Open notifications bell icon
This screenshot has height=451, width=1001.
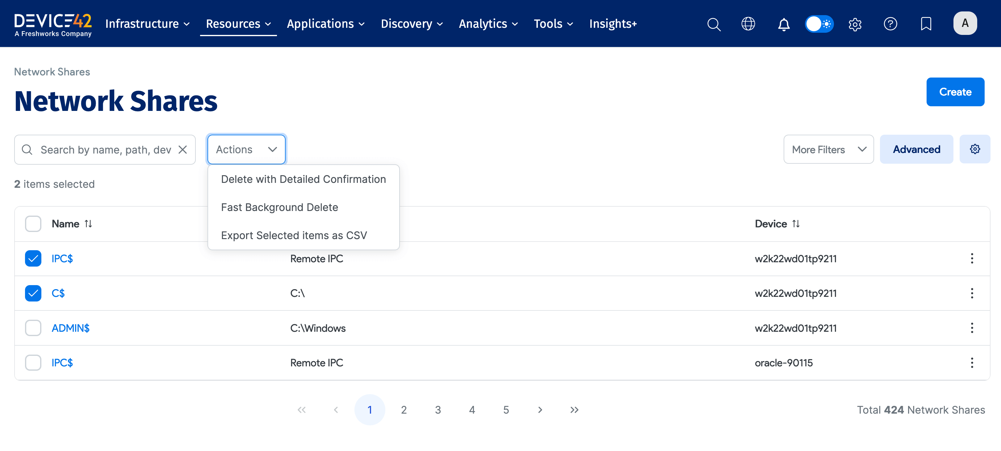click(x=783, y=24)
